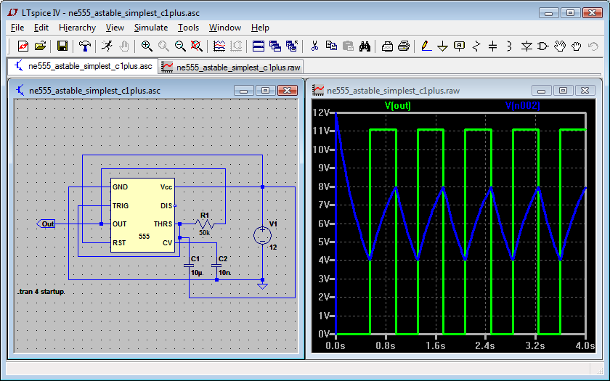
Task: Click capacitor C1 label
Action: click(x=195, y=258)
